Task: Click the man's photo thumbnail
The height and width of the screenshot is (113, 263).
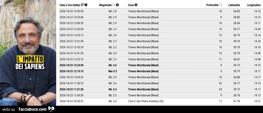Action: 28,53
